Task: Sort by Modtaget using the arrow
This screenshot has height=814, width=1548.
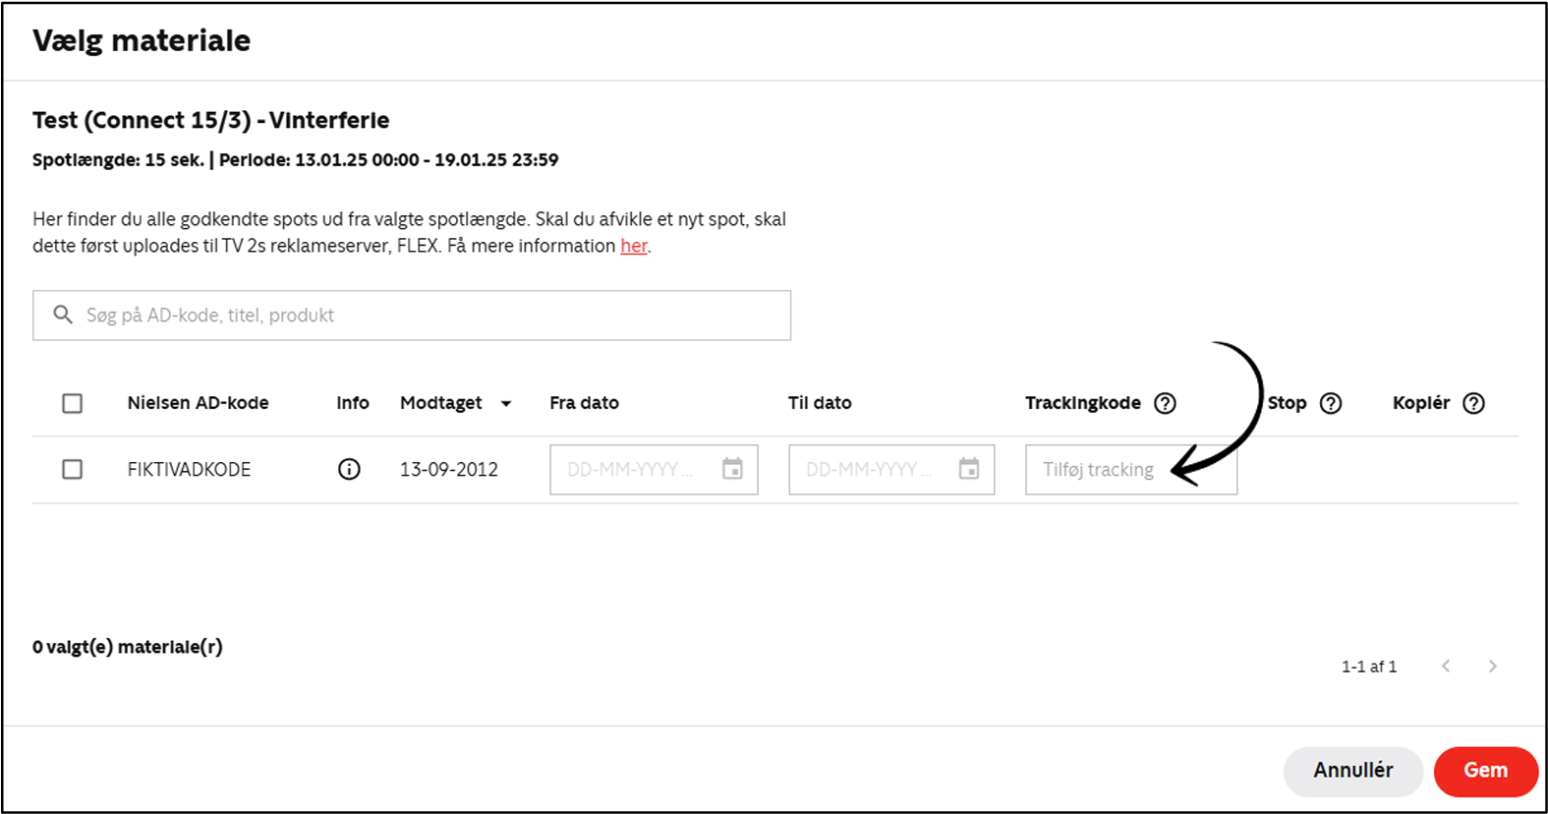Action: (x=506, y=403)
